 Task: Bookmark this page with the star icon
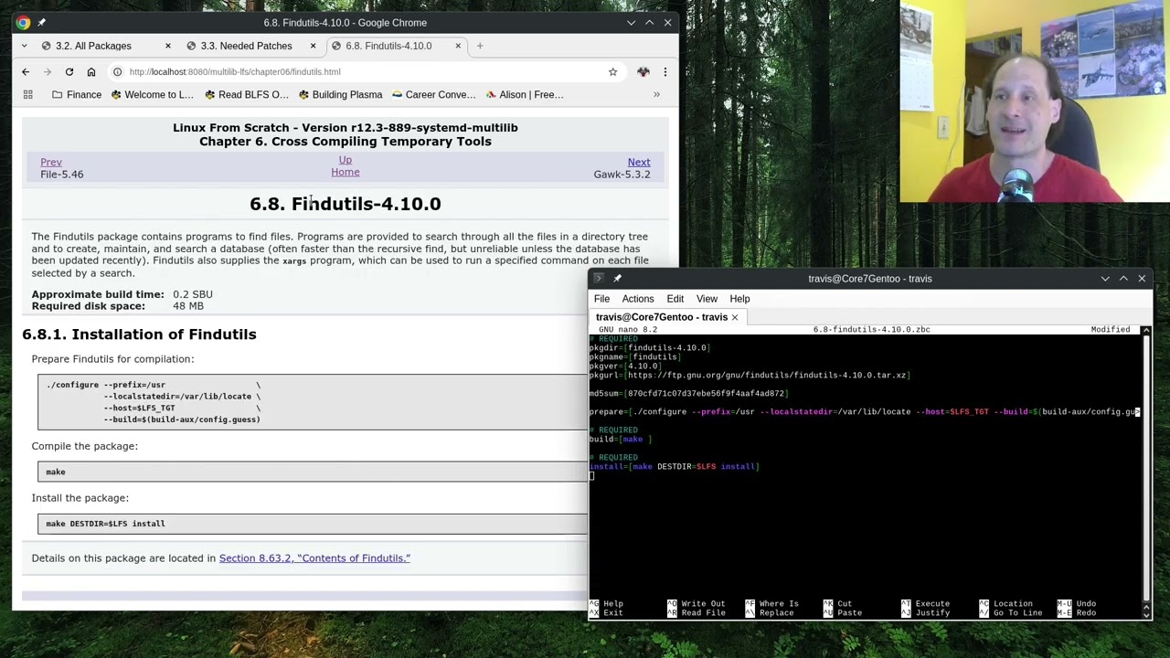(x=612, y=71)
